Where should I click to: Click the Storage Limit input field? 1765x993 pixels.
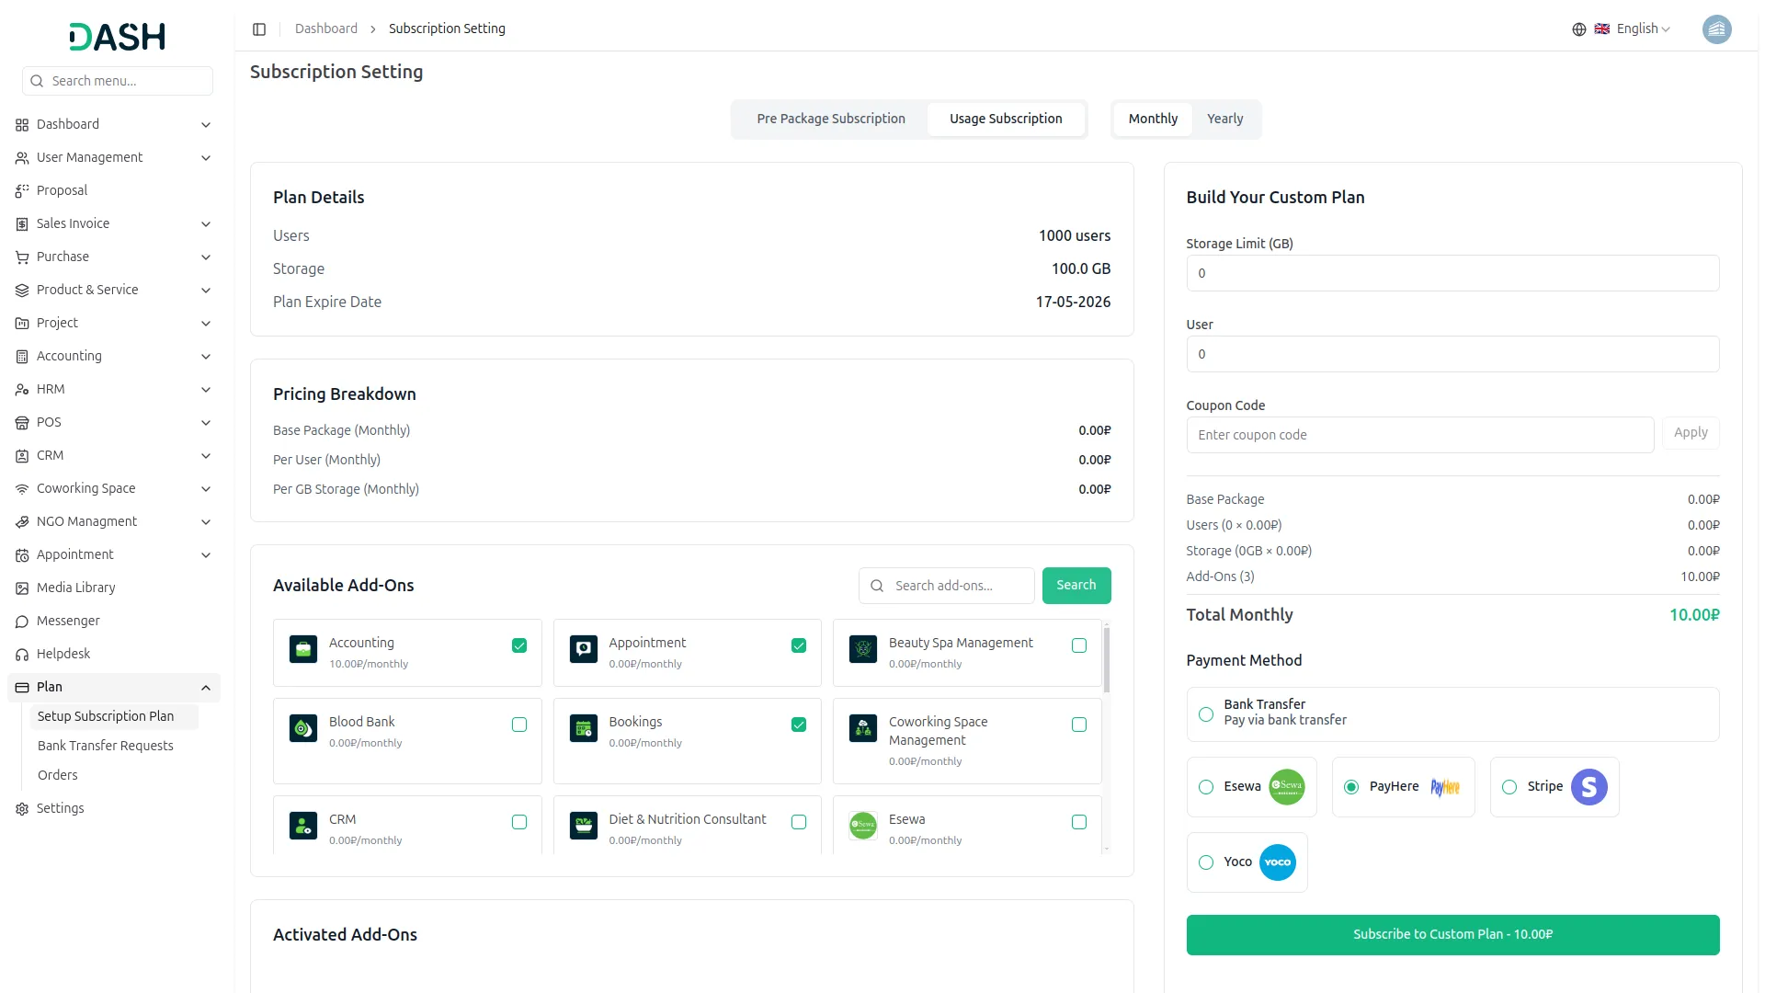1452,274
